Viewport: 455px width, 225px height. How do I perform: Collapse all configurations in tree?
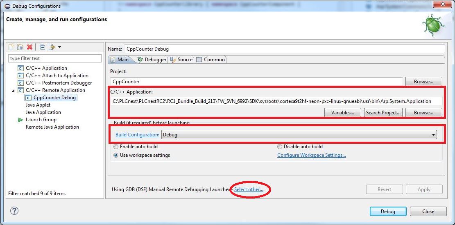tap(42, 47)
